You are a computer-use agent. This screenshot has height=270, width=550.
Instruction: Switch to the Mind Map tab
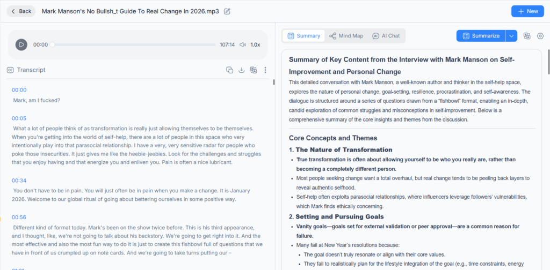point(346,36)
